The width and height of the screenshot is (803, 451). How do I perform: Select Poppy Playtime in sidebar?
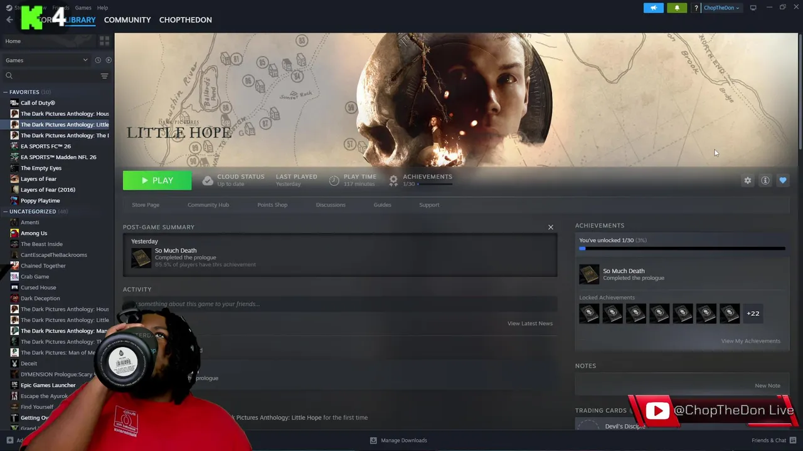point(40,200)
